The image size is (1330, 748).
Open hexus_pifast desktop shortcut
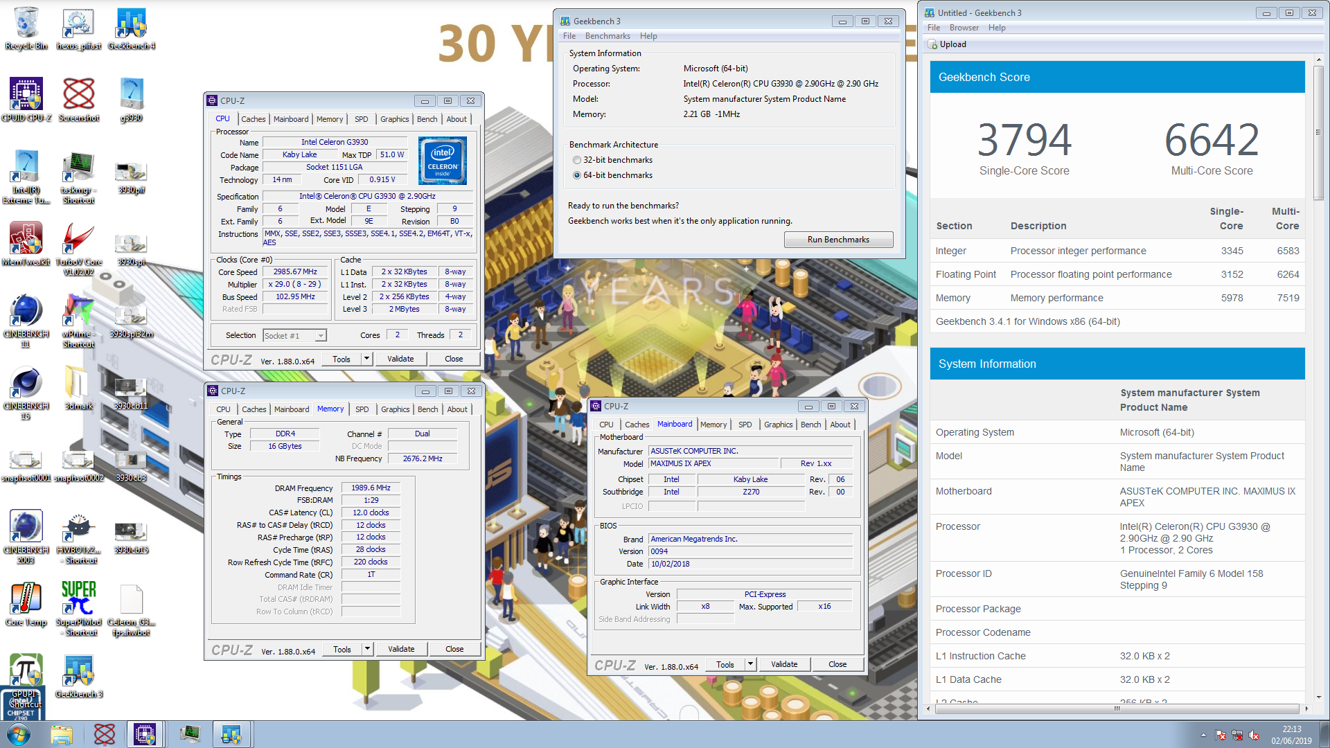click(78, 29)
